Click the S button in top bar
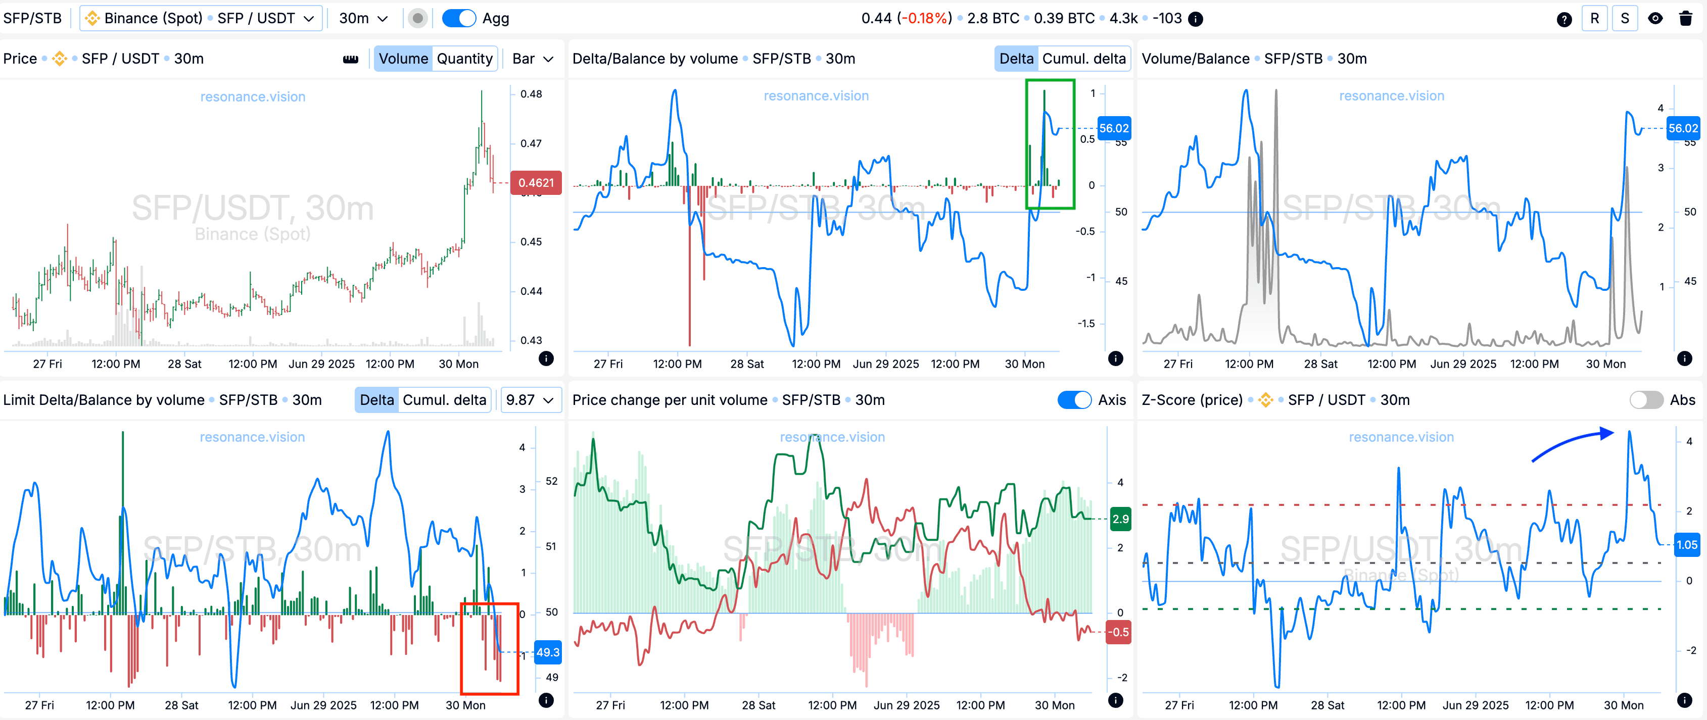 [x=1625, y=19]
